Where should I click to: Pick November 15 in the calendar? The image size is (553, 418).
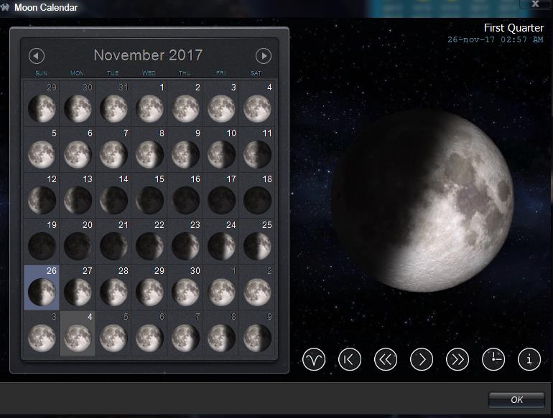(149, 196)
